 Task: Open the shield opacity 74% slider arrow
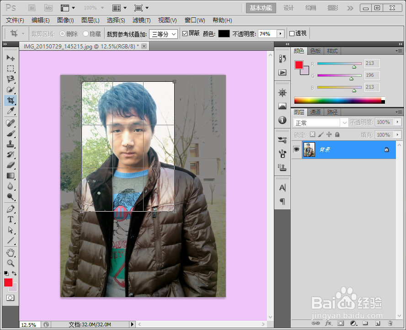click(281, 34)
